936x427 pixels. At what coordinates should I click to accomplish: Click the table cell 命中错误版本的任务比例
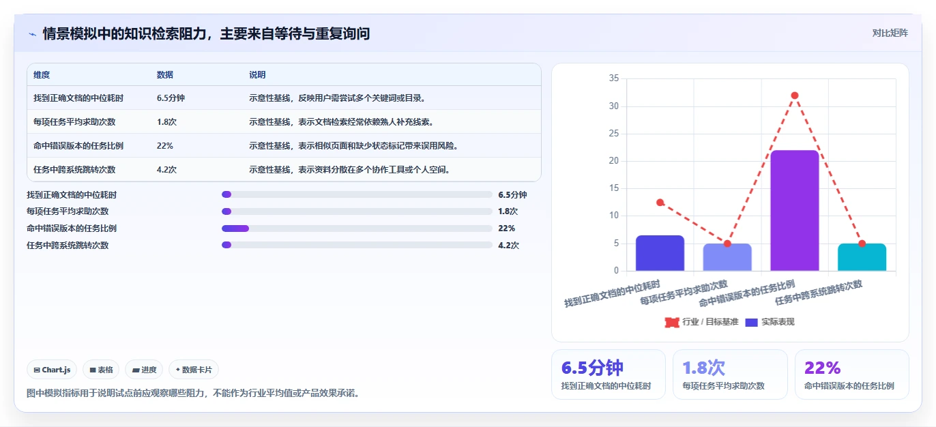(x=78, y=146)
